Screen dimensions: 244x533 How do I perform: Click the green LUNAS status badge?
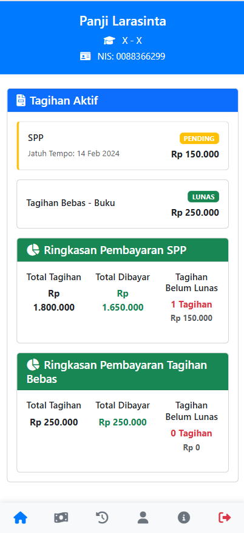203,196
